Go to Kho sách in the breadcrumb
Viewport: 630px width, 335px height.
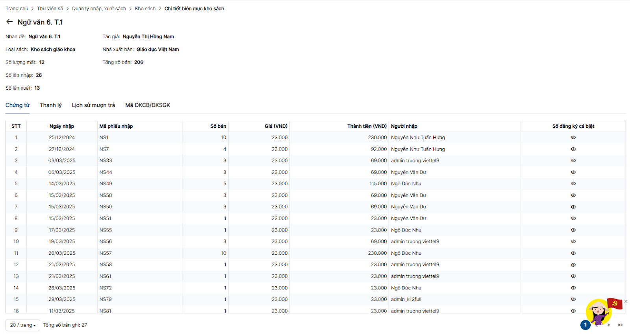145,9
